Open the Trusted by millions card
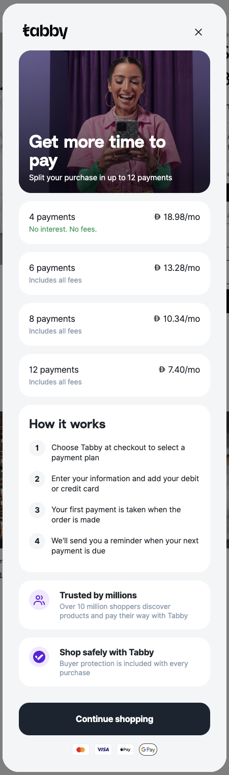Viewport: 229px width, 775px height. tap(114, 605)
